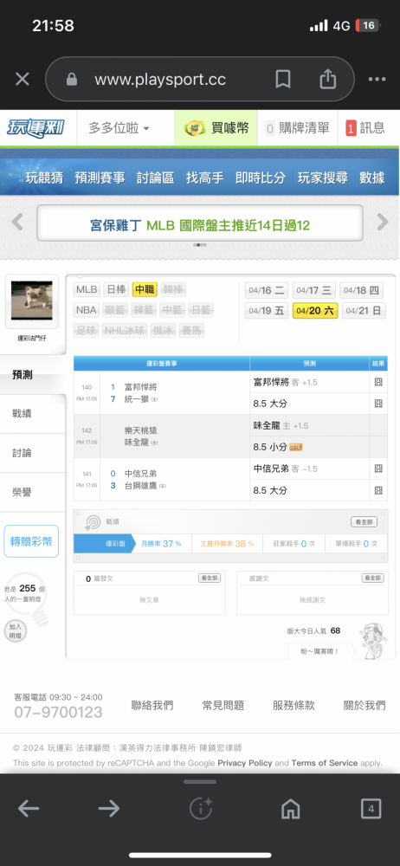Image resolution: width=400 pixels, height=866 pixels.
Task: Open 關於我們 footer link
Action: (x=365, y=705)
